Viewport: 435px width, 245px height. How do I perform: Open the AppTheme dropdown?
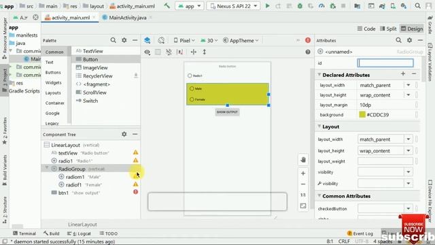(241, 41)
